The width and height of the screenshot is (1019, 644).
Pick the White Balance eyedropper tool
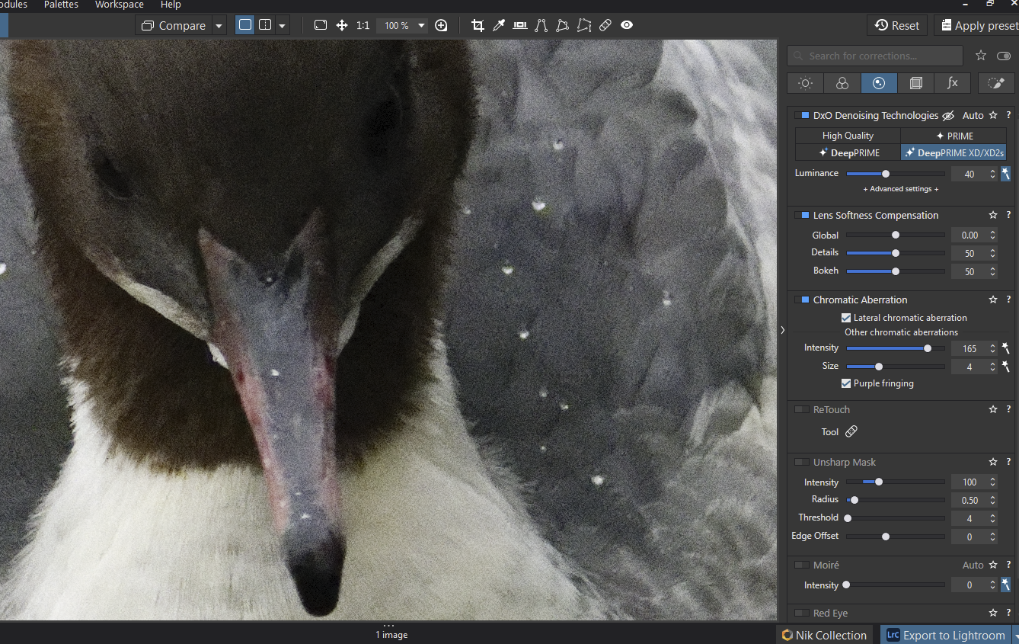499,25
